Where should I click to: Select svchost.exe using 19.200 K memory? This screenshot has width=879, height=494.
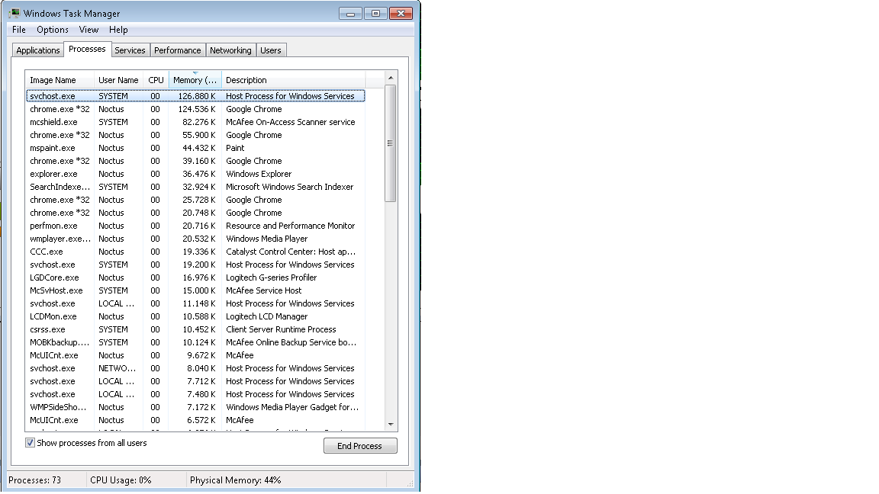[x=195, y=265]
